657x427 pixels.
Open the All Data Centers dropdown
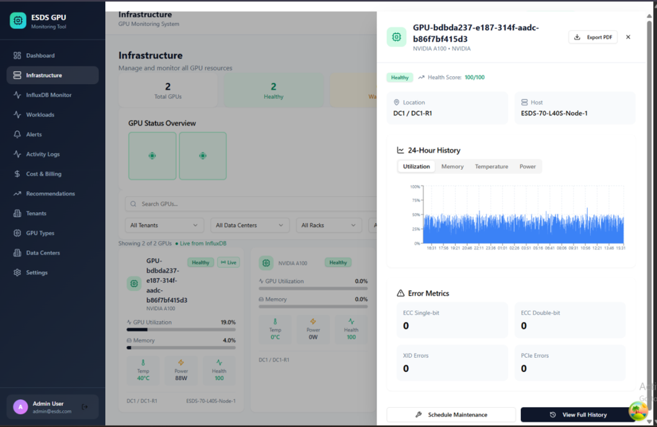[x=250, y=225]
